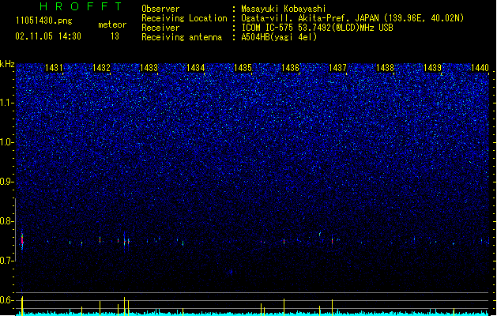Screen dimensions: 497x316
Task: Click the meteor echo just before 1432
Action: (100, 239)
